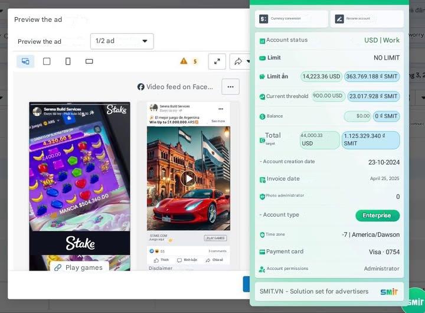The image size is (425, 313).
Task: Click the Administrator permission value
Action: click(382, 269)
